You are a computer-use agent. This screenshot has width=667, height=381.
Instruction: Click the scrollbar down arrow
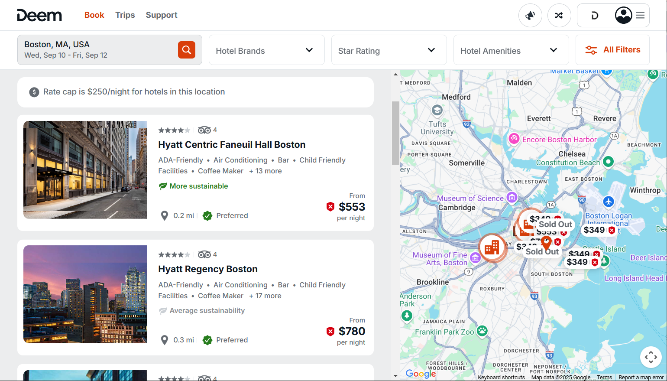point(395,376)
